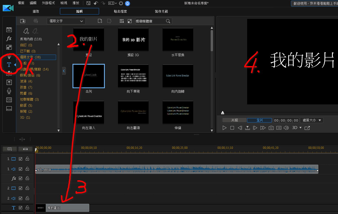Open the 播放 menu
This screenshot has width=338, height=214.
[76, 3]
